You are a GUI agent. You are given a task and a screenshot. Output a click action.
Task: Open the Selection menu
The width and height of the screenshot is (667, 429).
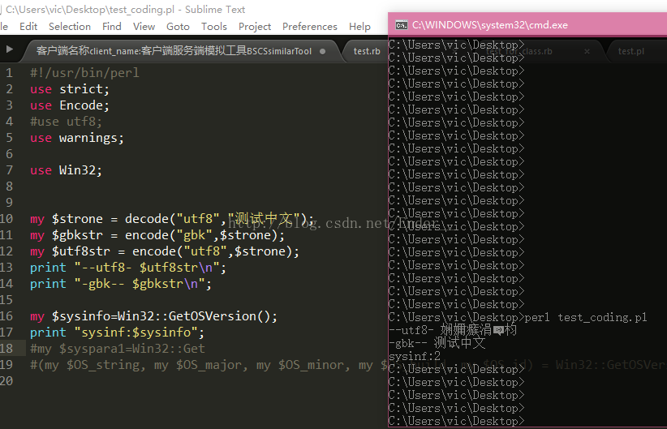tap(70, 27)
